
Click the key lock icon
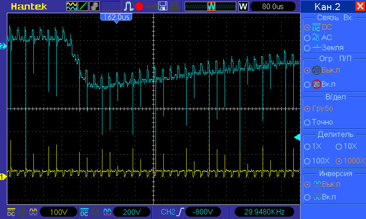tap(151, 7)
